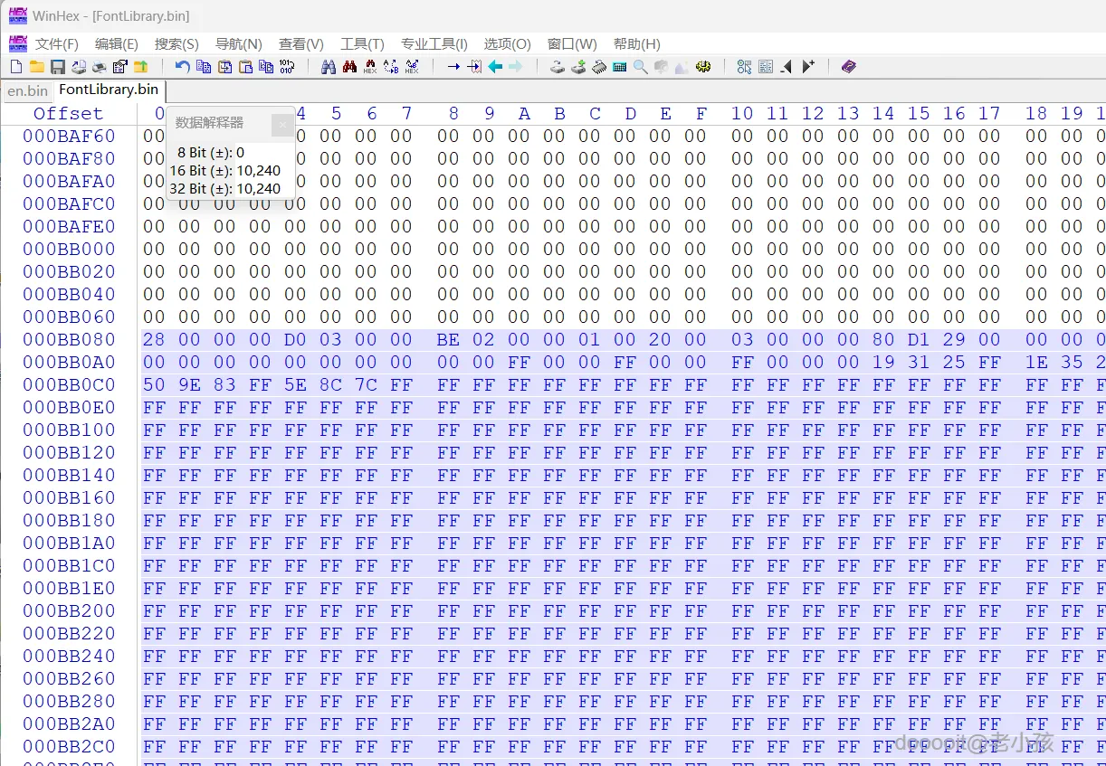Click the Open file folder icon
Viewport: 1106px width, 766px height.
(36, 67)
